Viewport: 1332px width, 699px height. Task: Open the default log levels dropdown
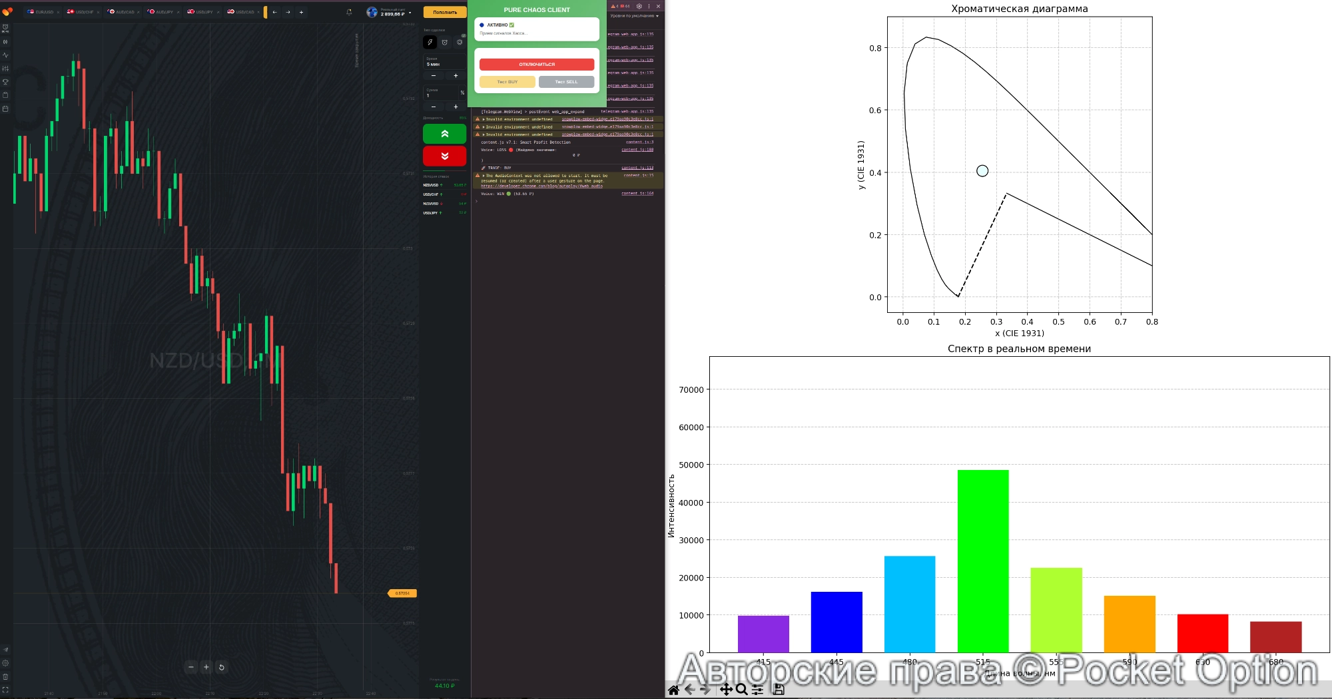634,16
